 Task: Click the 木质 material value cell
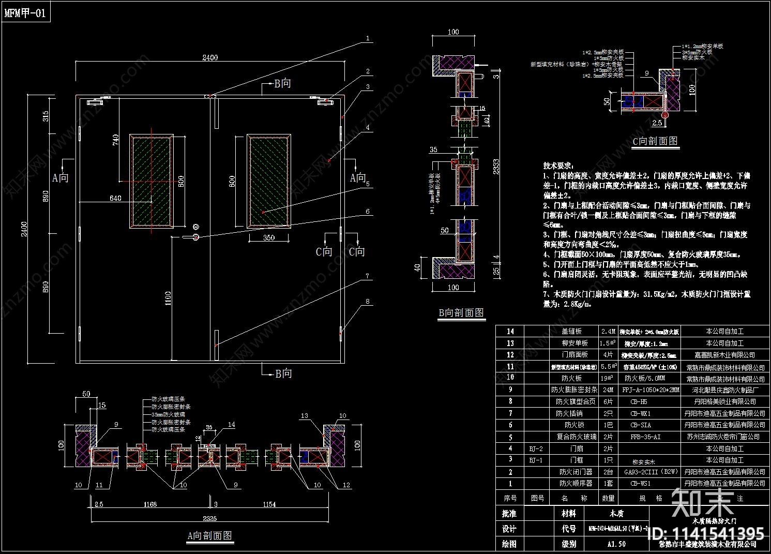[x=616, y=513]
